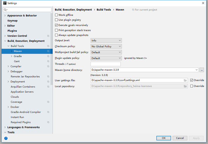The height and width of the screenshot is (144, 208).
Task: Click the project-level icon beside Remote Jar Repositories
Action: pos(48,77)
